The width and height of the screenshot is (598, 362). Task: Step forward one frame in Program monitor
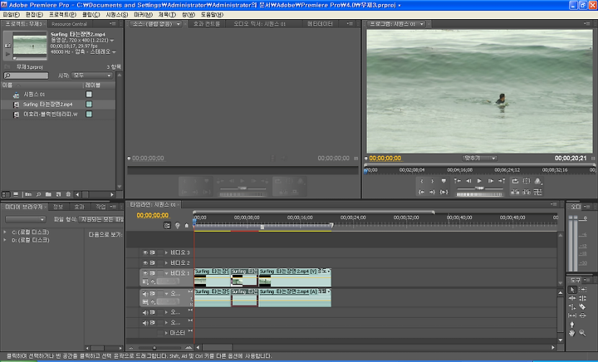pos(491,181)
